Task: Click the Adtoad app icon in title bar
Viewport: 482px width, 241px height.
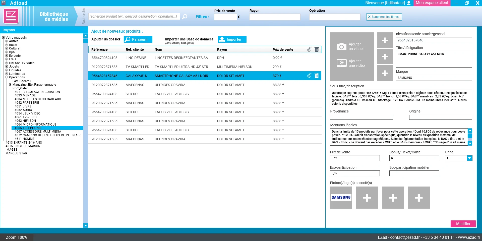Action: (4, 3)
